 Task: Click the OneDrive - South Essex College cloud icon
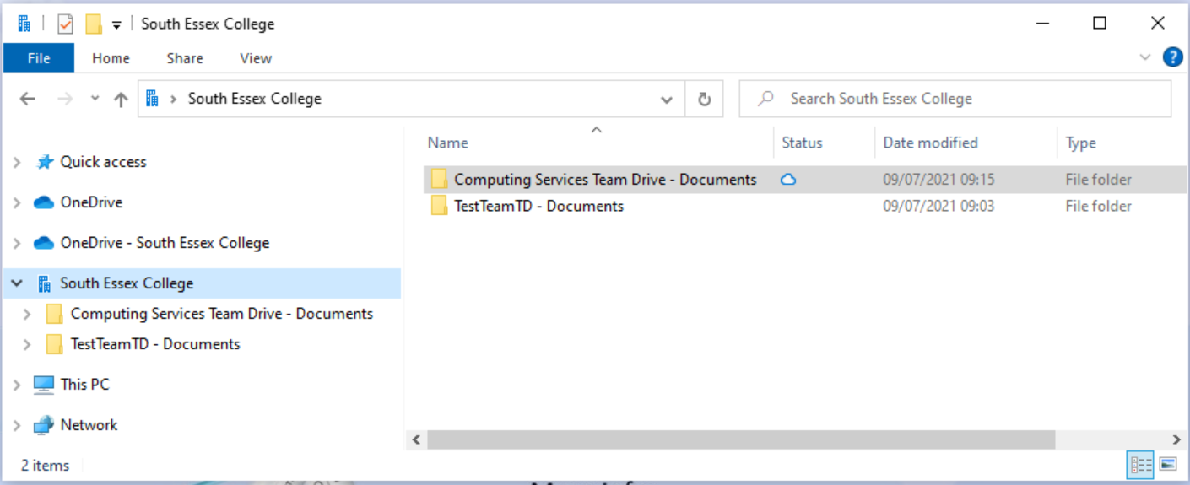(x=44, y=243)
